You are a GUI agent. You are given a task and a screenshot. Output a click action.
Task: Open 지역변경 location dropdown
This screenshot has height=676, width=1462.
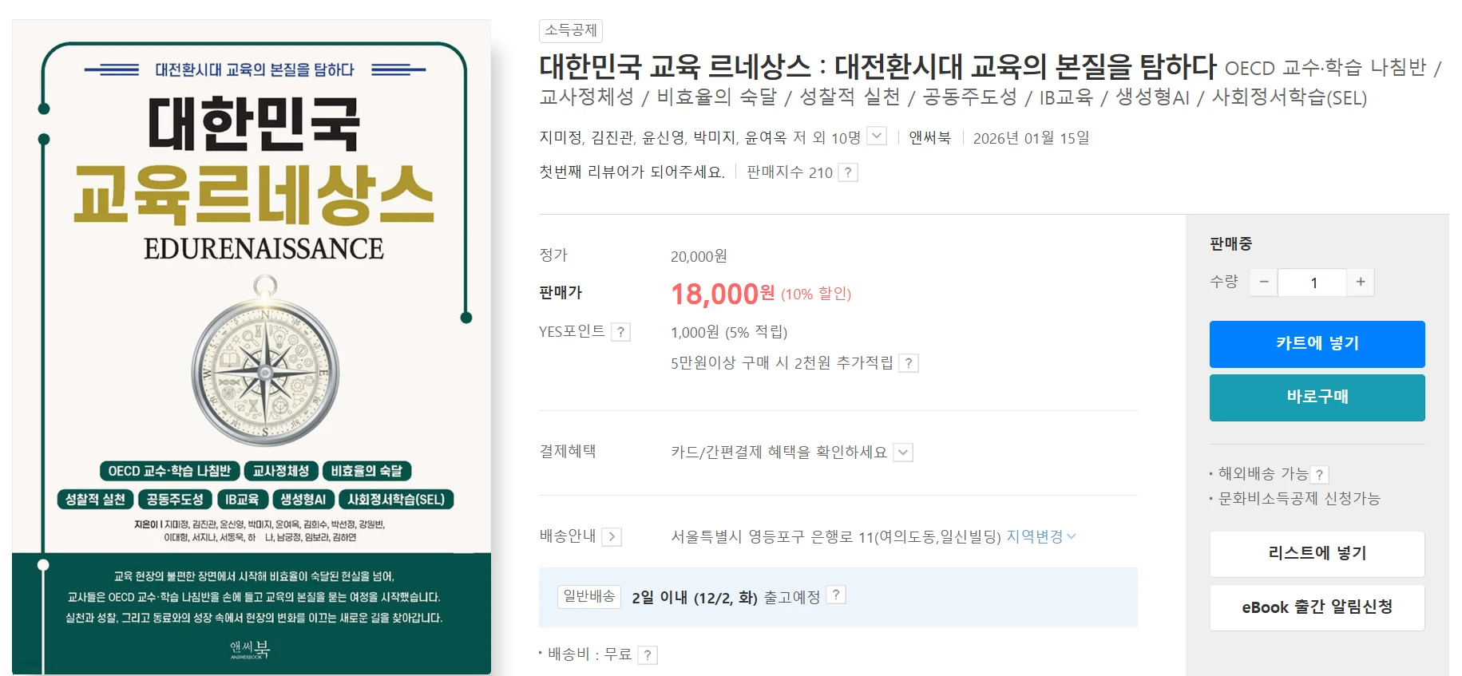[1040, 536]
